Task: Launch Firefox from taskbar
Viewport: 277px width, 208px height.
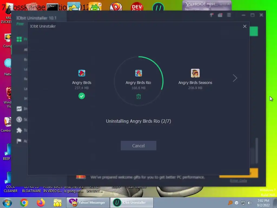Action: pyautogui.click(x=41, y=203)
